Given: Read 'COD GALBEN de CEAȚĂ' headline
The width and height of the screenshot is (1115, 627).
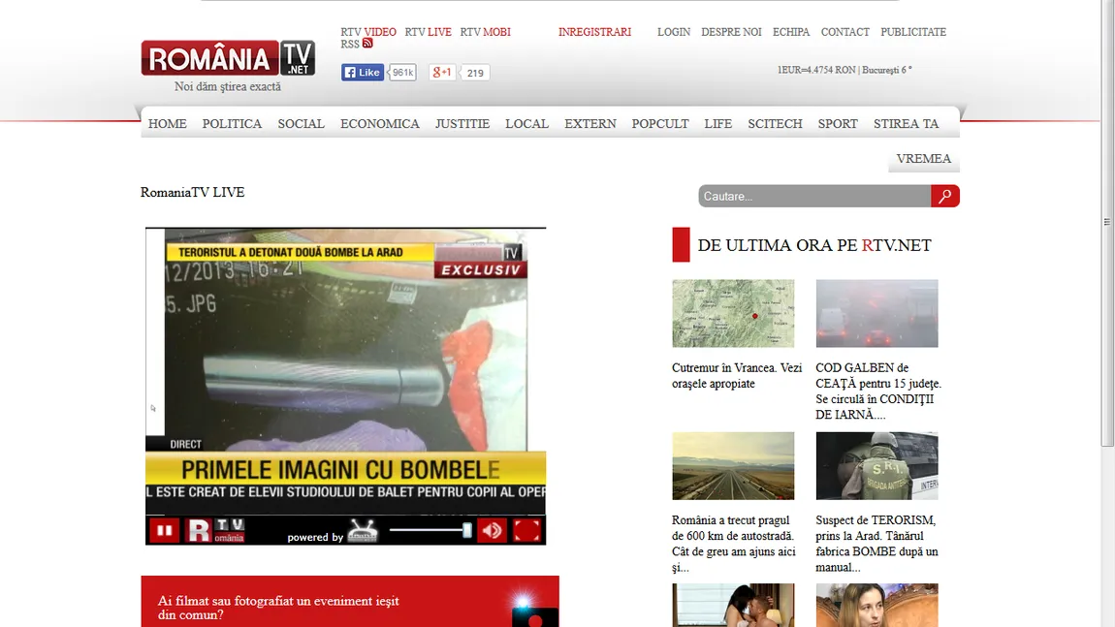Looking at the screenshot, I should point(878,391).
